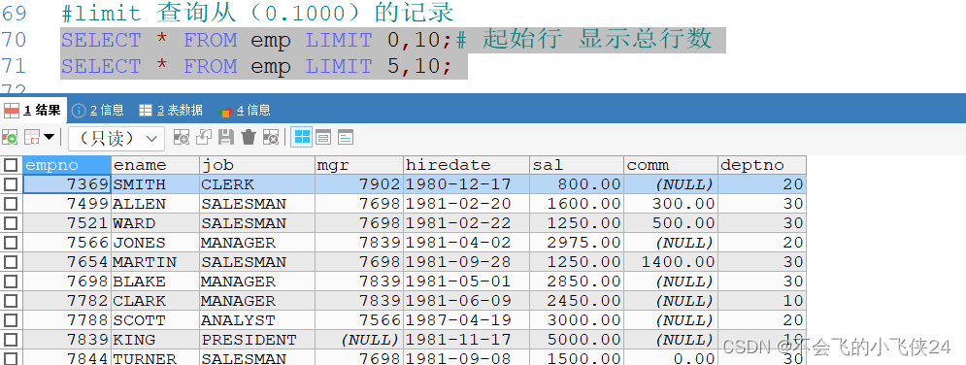Image resolution: width=966 pixels, height=365 pixels.
Task: Click the save changes floppy icon
Action: click(x=226, y=137)
